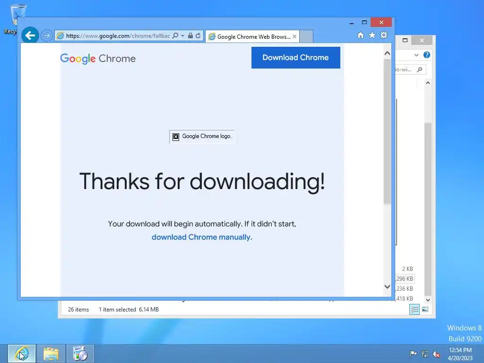The image size is (484, 363).
Task: Open a new tab in Internet Explorer
Action: 306,36
